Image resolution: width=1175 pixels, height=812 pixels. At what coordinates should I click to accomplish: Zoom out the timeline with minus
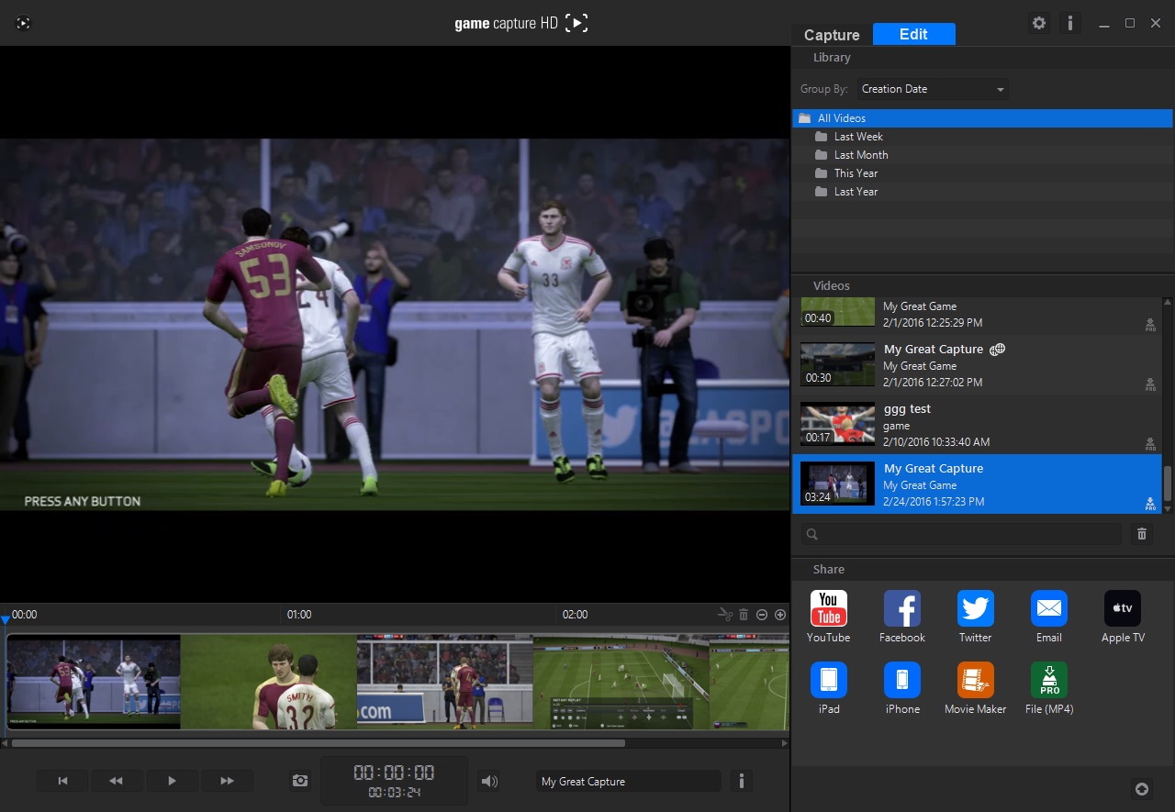tap(762, 615)
